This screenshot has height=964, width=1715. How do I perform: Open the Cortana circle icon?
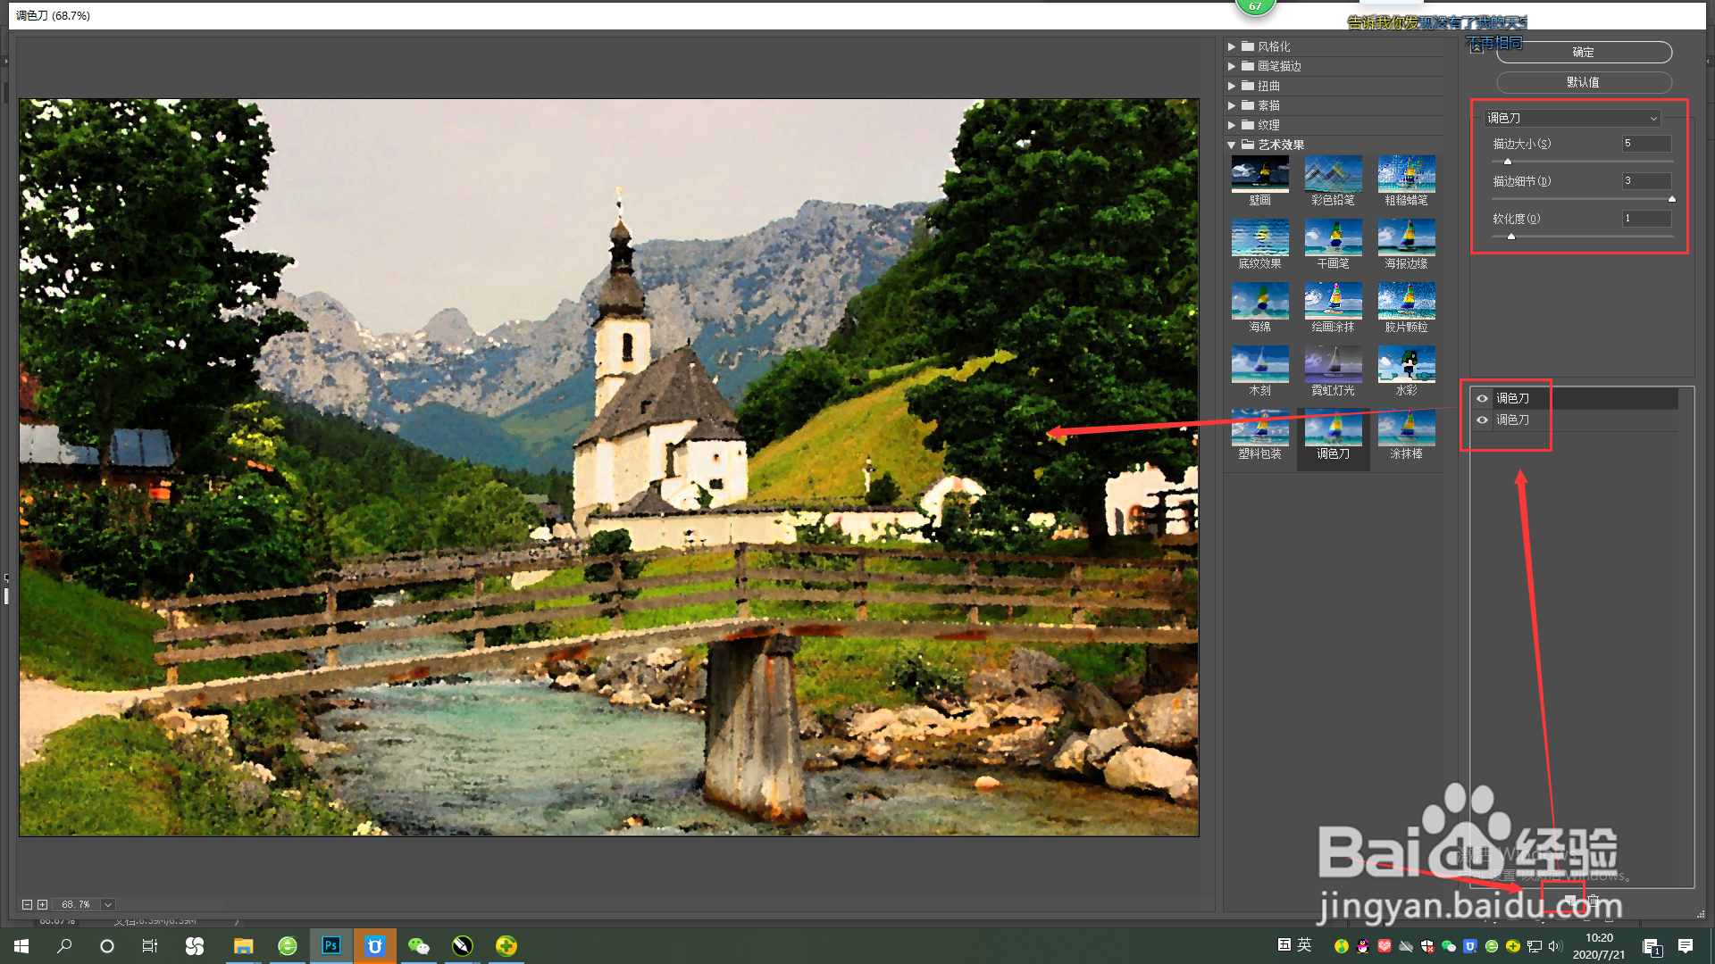point(107,946)
